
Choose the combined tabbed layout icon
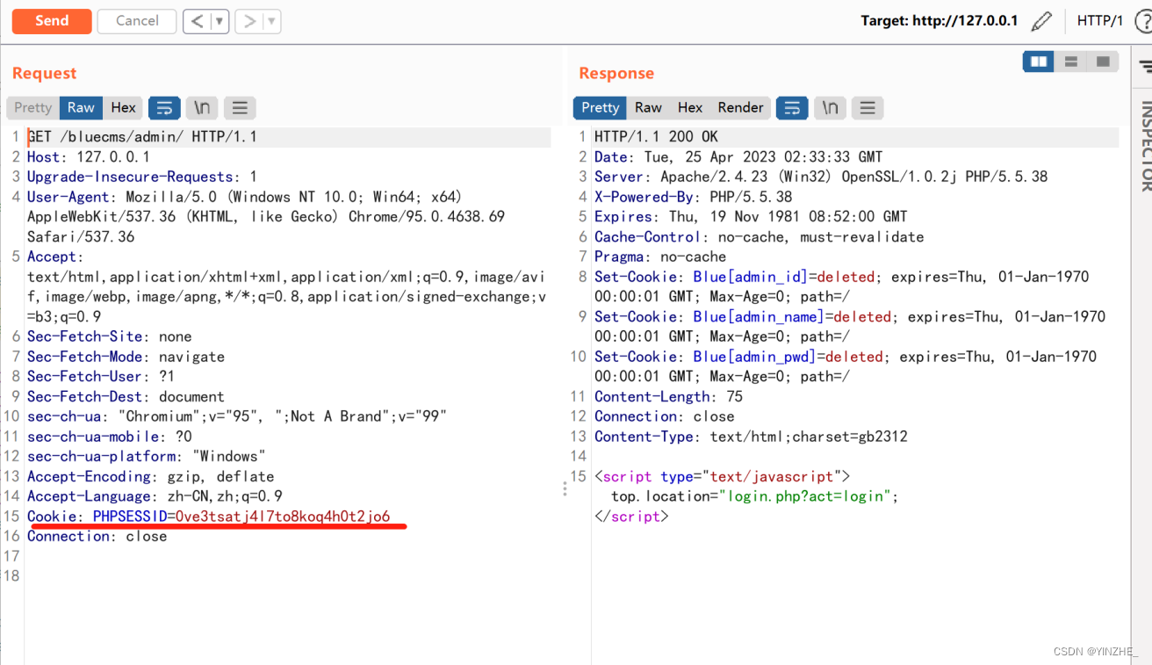pyautogui.click(x=1103, y=61)
